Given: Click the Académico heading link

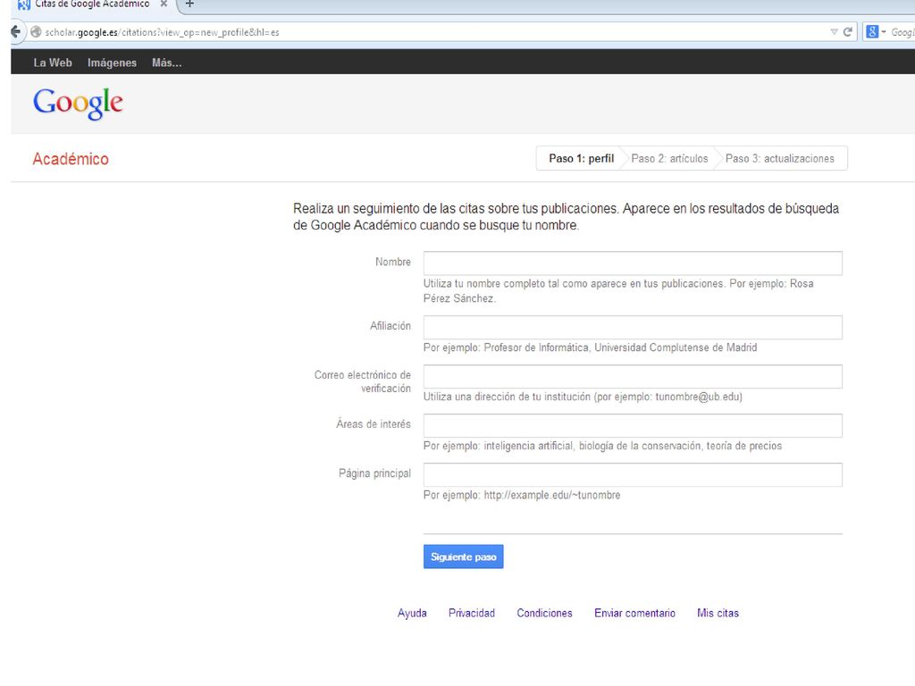Looking at the screenshot, I should (x=71, y=159).
